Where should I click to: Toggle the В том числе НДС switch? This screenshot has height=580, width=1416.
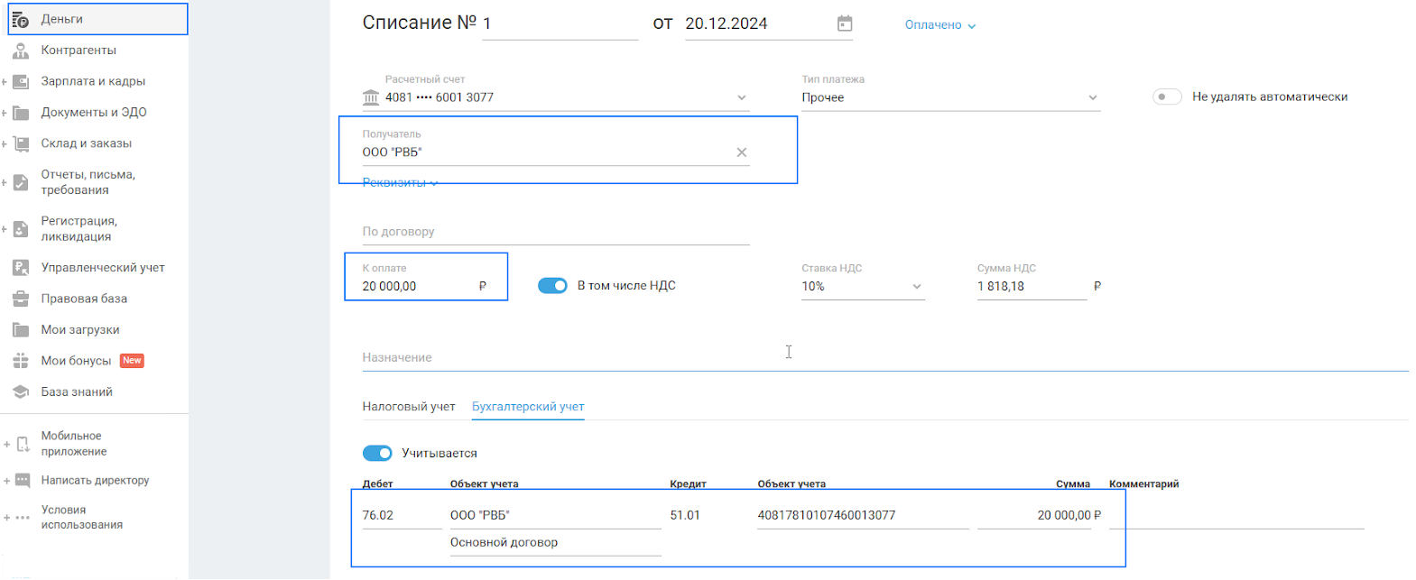pyautogui.click(x=552, y=286)
